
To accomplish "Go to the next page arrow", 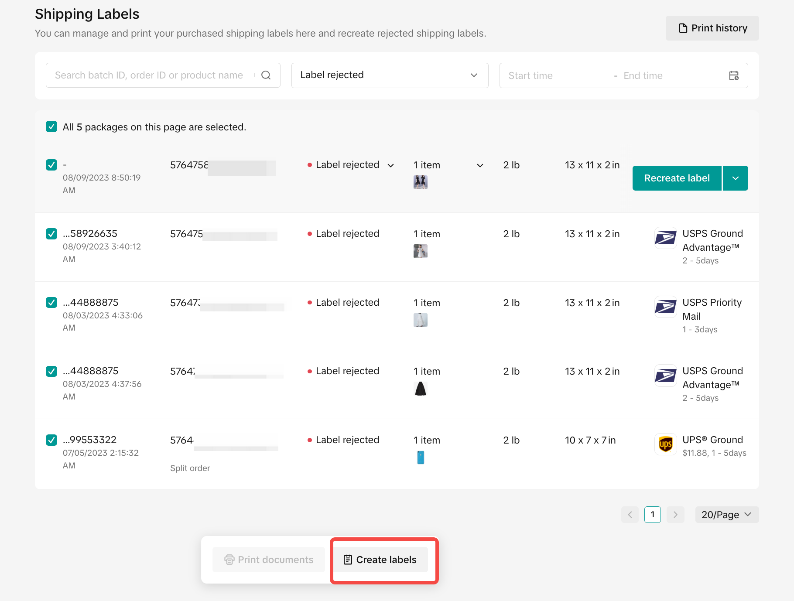I will pos(675,515).
